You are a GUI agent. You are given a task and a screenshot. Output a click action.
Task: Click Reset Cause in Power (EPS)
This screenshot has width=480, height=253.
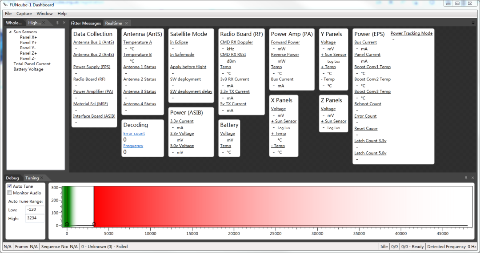(366, 128)
